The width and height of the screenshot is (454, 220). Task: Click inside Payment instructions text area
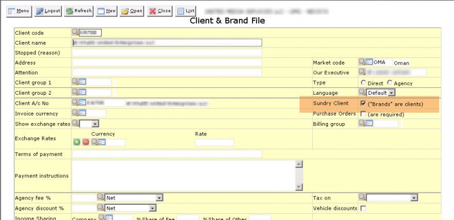(184, 176)
